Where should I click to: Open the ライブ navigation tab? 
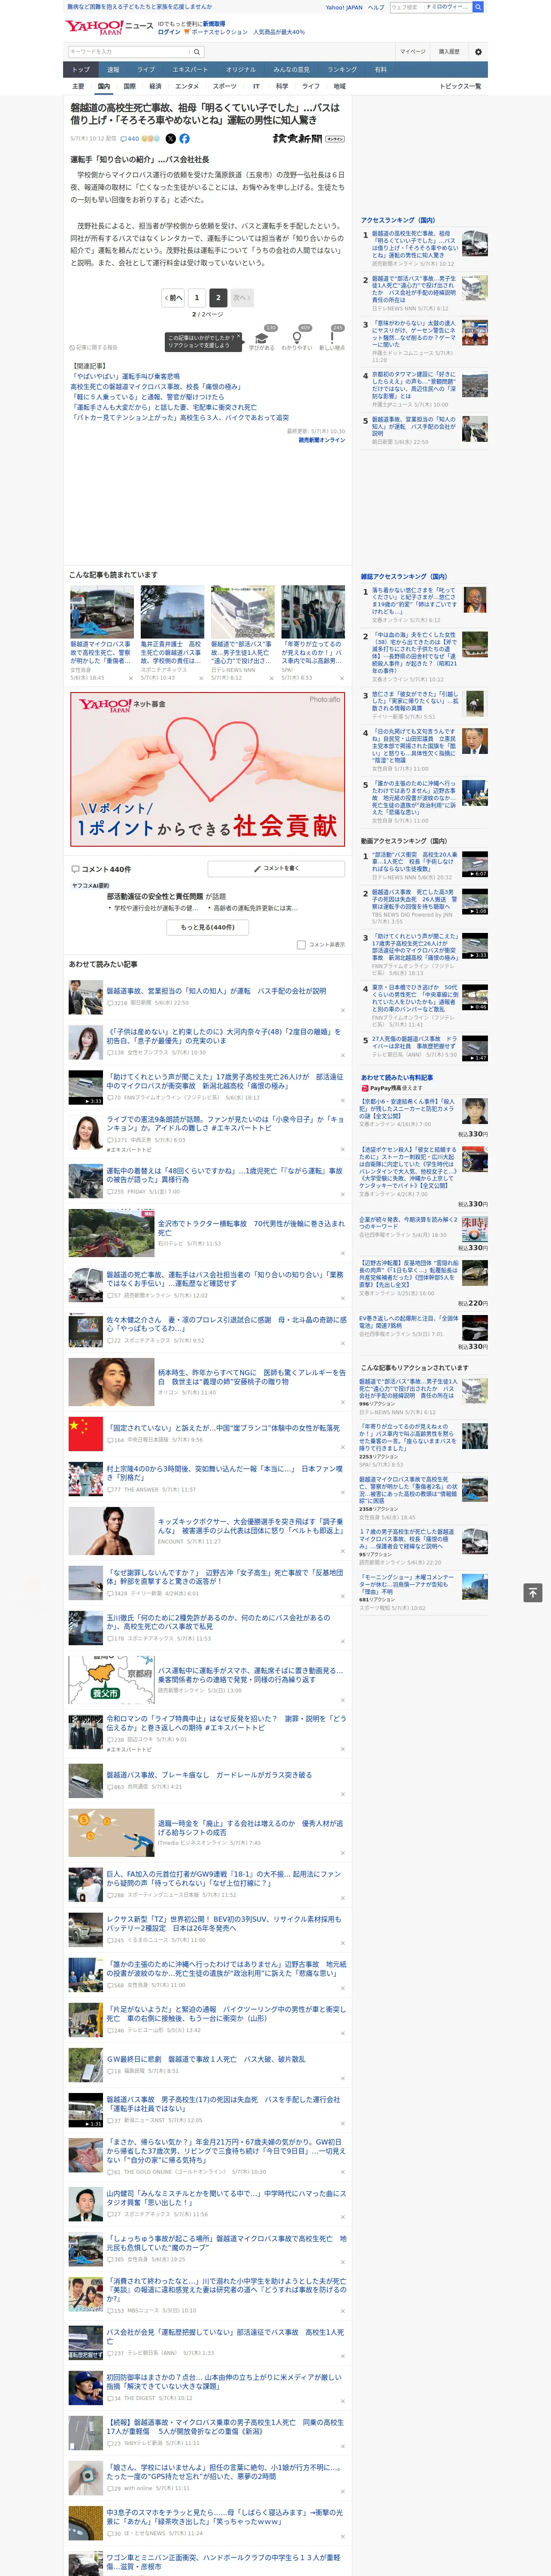146,70
